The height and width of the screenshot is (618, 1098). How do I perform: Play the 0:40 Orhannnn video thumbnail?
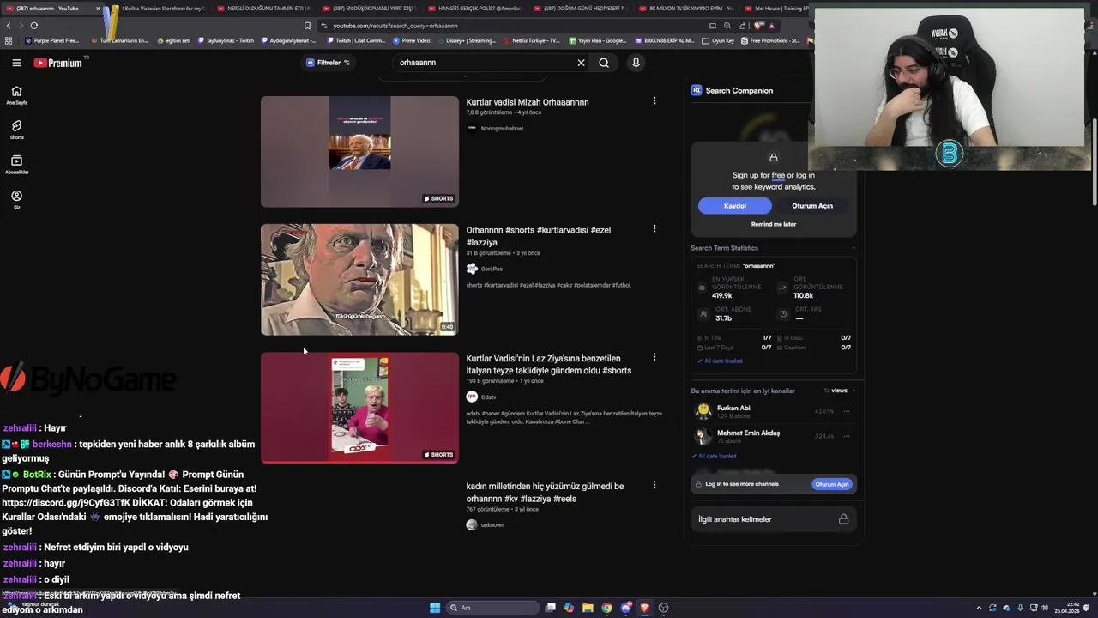point(359,279)
